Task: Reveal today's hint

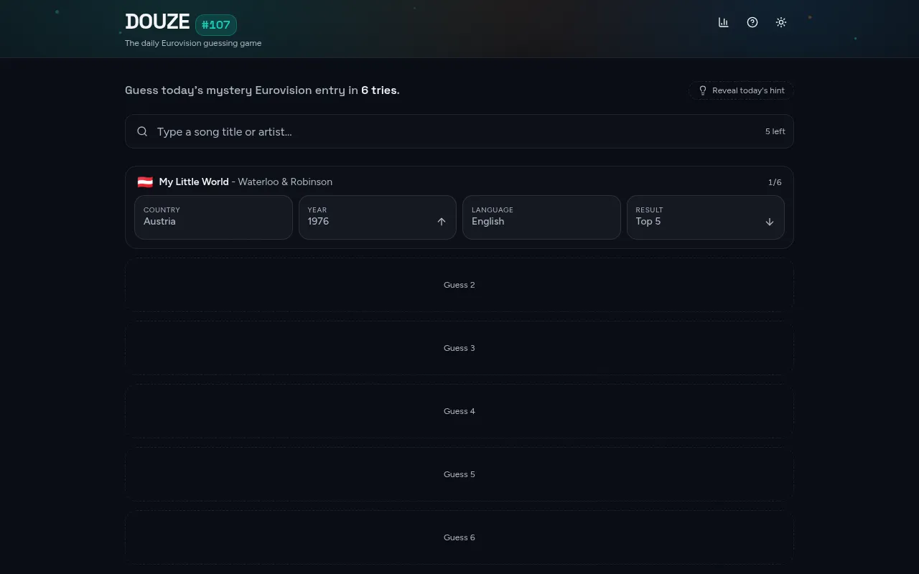Action: 741,90
